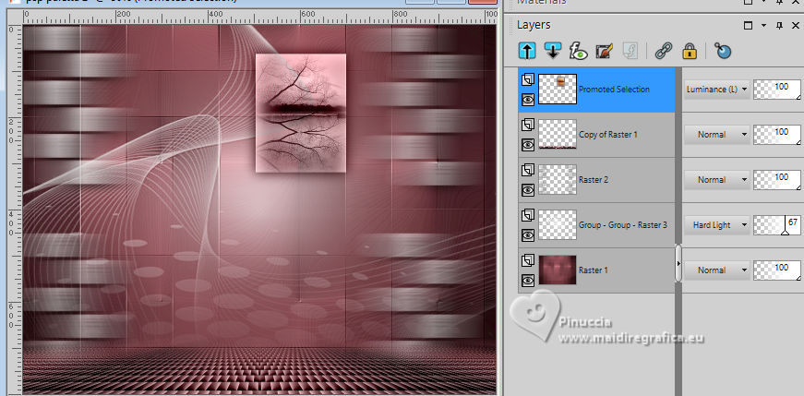This screenshot has height=396, width=804.
Task: Maximize the Layers palette
Action: tap(748, 25)
